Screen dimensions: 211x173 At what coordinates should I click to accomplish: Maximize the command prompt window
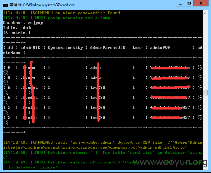tap(189, 3)
